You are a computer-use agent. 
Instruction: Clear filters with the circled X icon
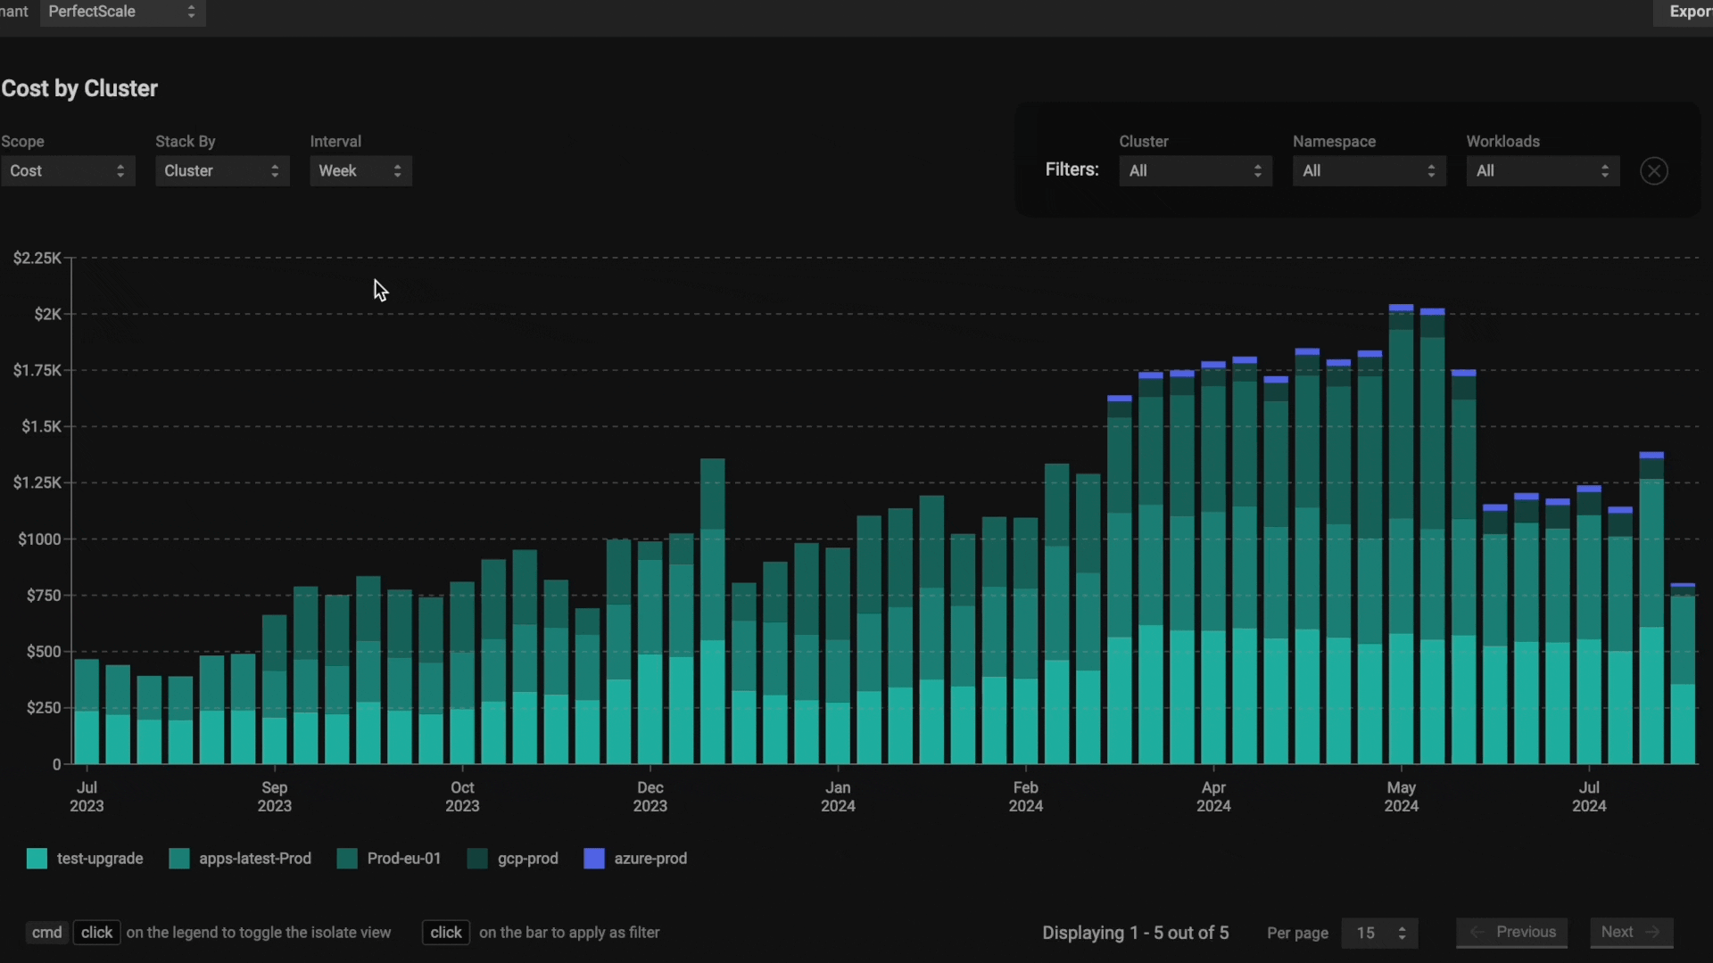tap(1654, 171)
